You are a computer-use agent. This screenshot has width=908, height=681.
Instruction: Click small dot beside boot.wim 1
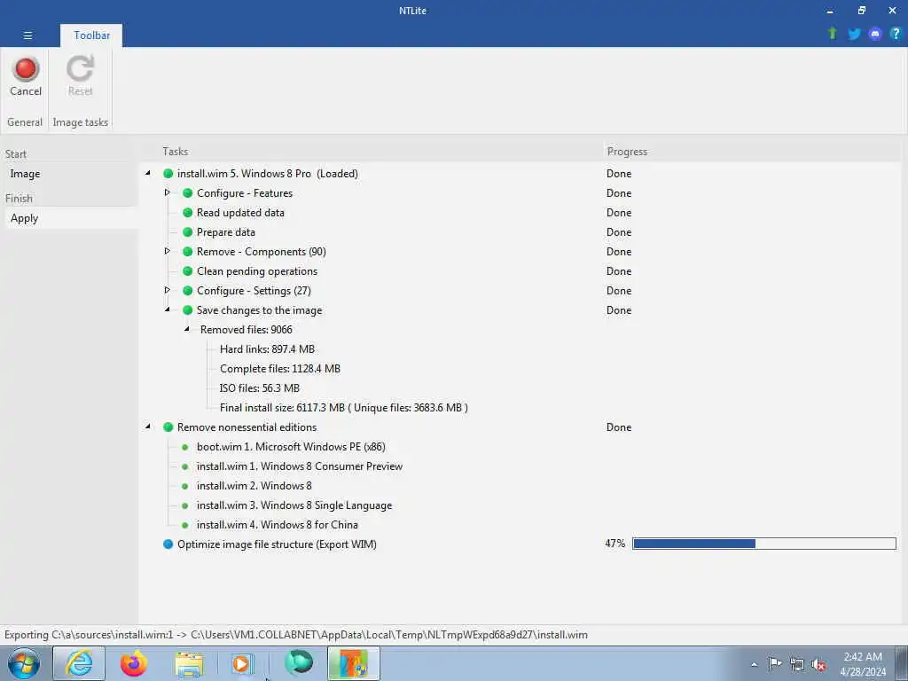point(184,447)
